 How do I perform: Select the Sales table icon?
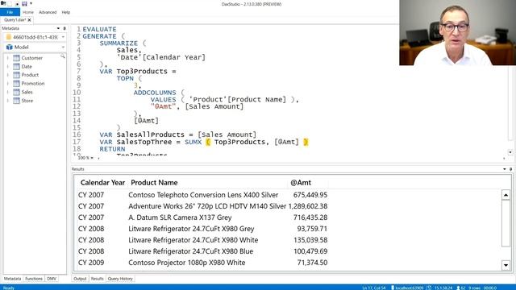pyautogui.click(x=16, y=92)
